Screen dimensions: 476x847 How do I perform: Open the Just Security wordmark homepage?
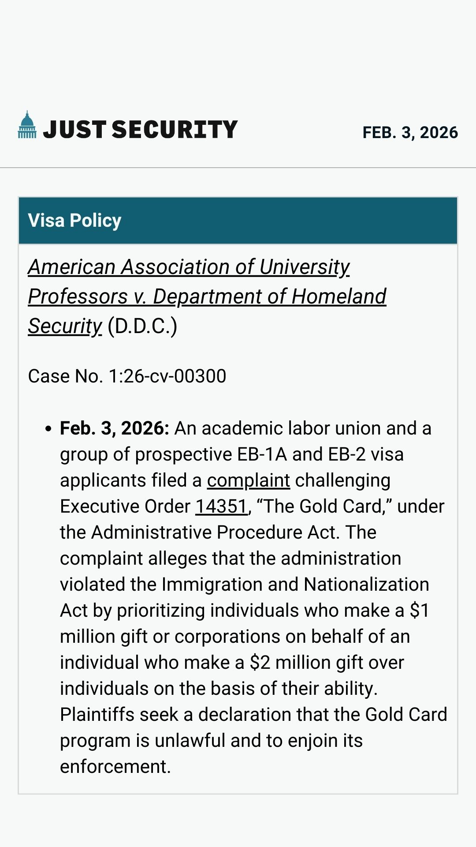point(140,130)
